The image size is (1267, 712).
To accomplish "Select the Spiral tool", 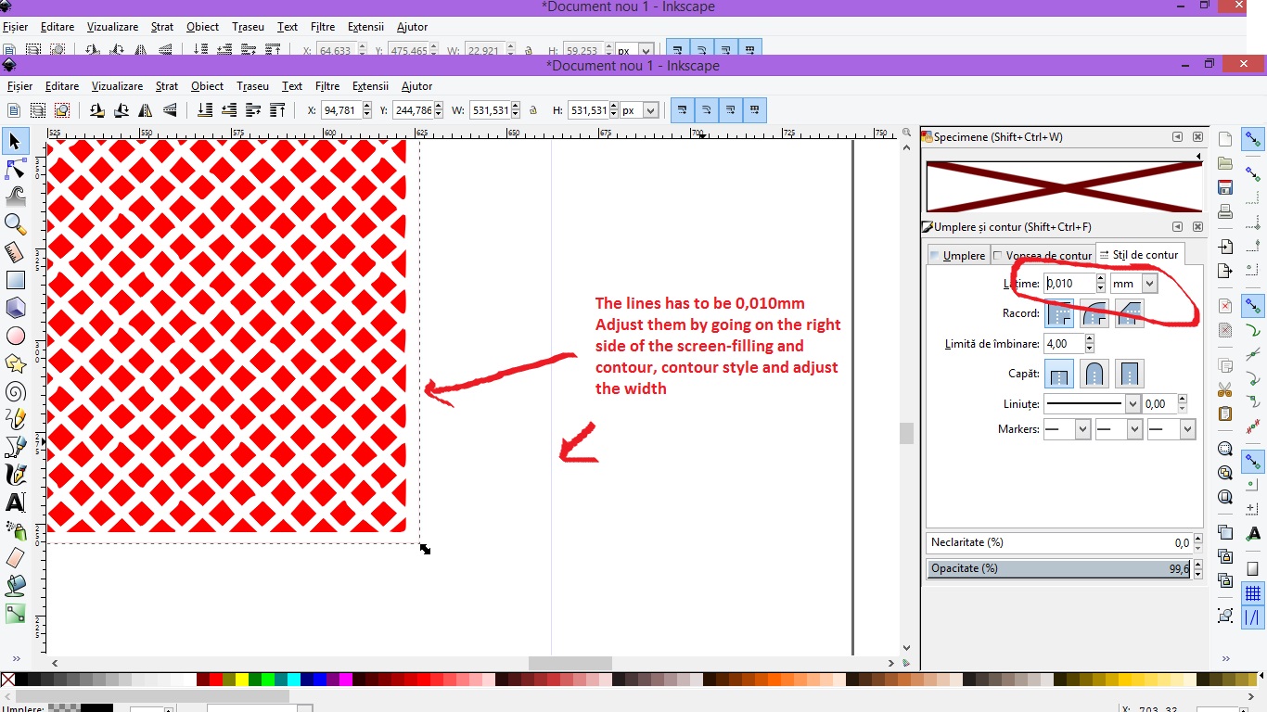I will click(15, 391).
